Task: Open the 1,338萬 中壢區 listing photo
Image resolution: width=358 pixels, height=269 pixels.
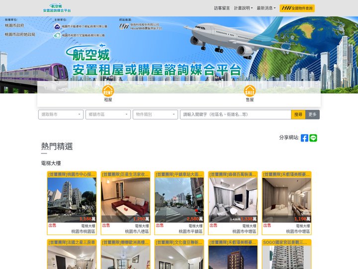Action: tap(233, 200)
